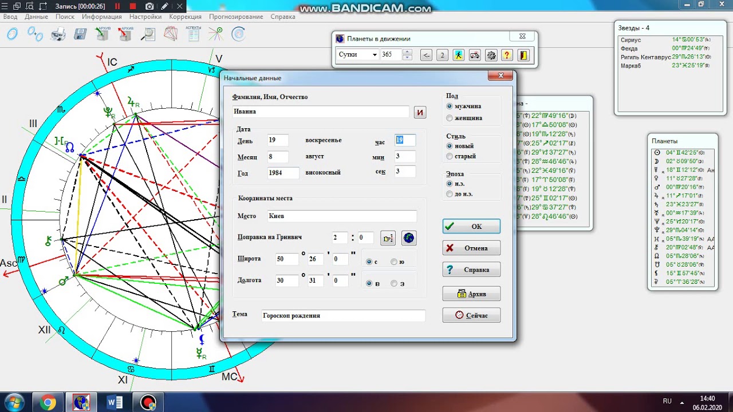Click the Сейчас button

471,315
